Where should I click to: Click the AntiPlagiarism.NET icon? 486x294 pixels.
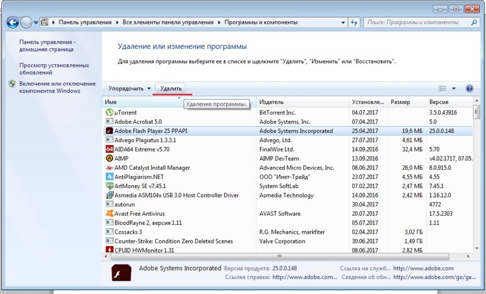click(x=109, y=177)
